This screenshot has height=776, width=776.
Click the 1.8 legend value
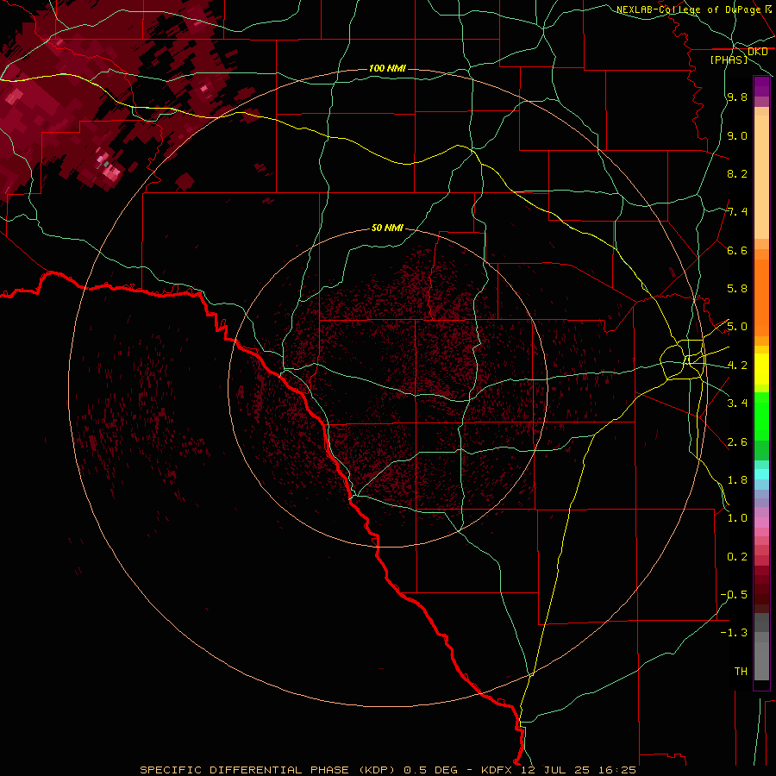point(737,480)
